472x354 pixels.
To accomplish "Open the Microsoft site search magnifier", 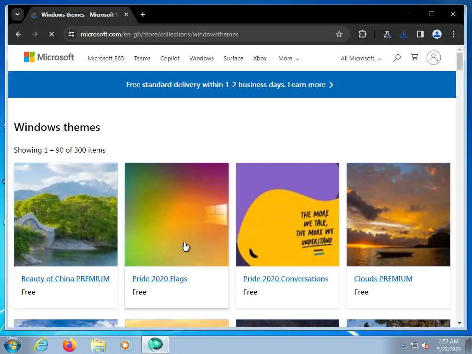I will (397, 58).
